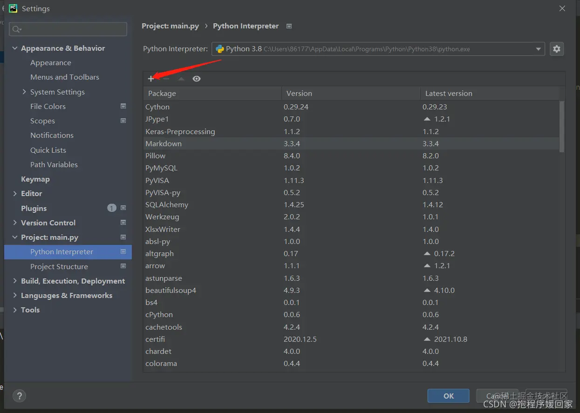Screen dimensions: 580x413
Task: Sort by the Package column header
Action: [212, 93]
